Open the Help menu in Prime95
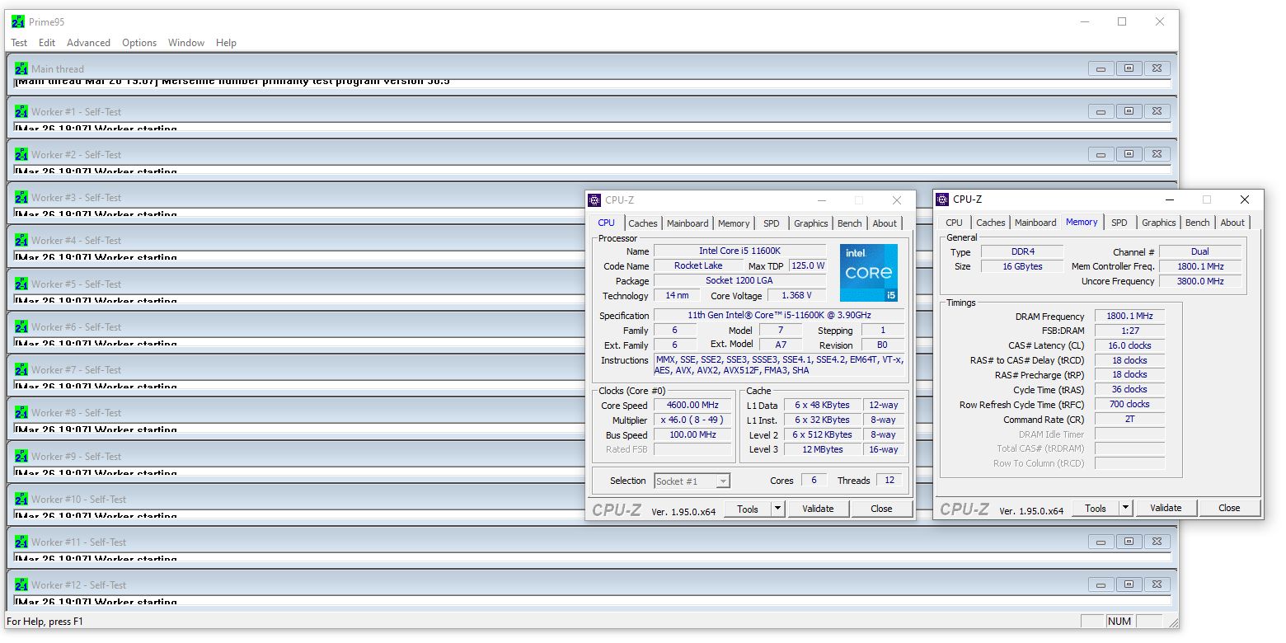This screenshot has width=1286, height=643. coord(226,43)
